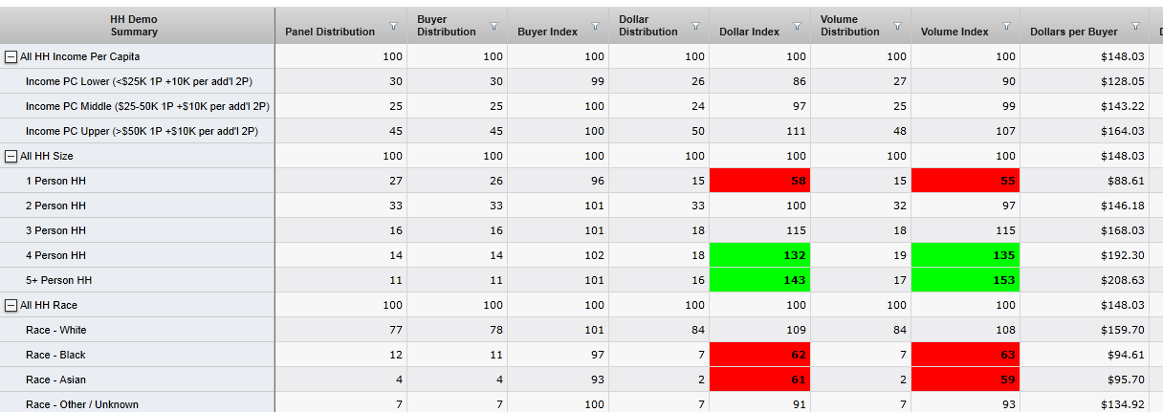Screen dimensions: 1163x412
Task: Click the green 143 Dollar Index cell
Action: (759, 280)
